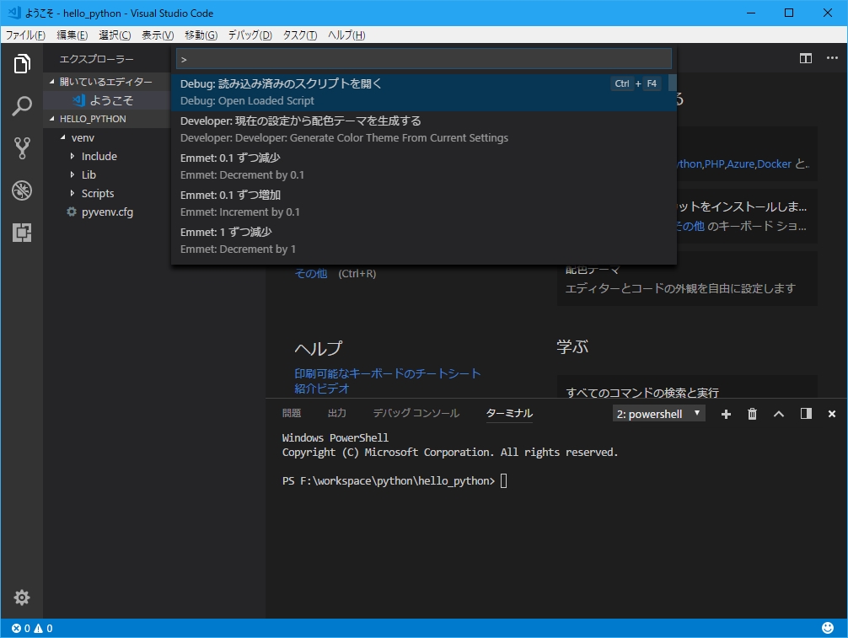Expand the Scripts folder
Viewport: 848px width, 638px height.
point(72,193)
